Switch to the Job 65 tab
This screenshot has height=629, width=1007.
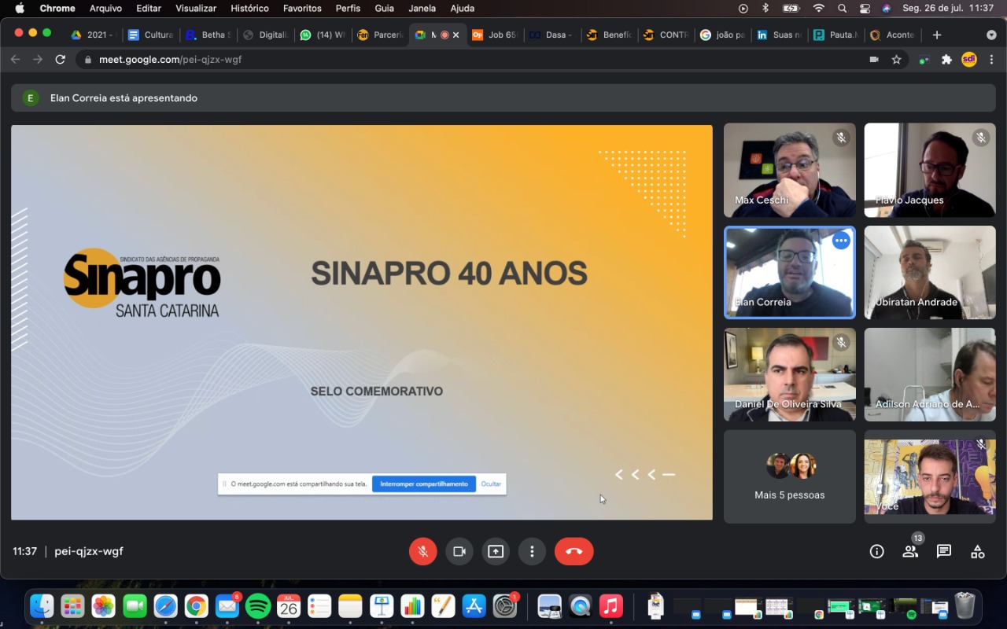tap(494, 35)
